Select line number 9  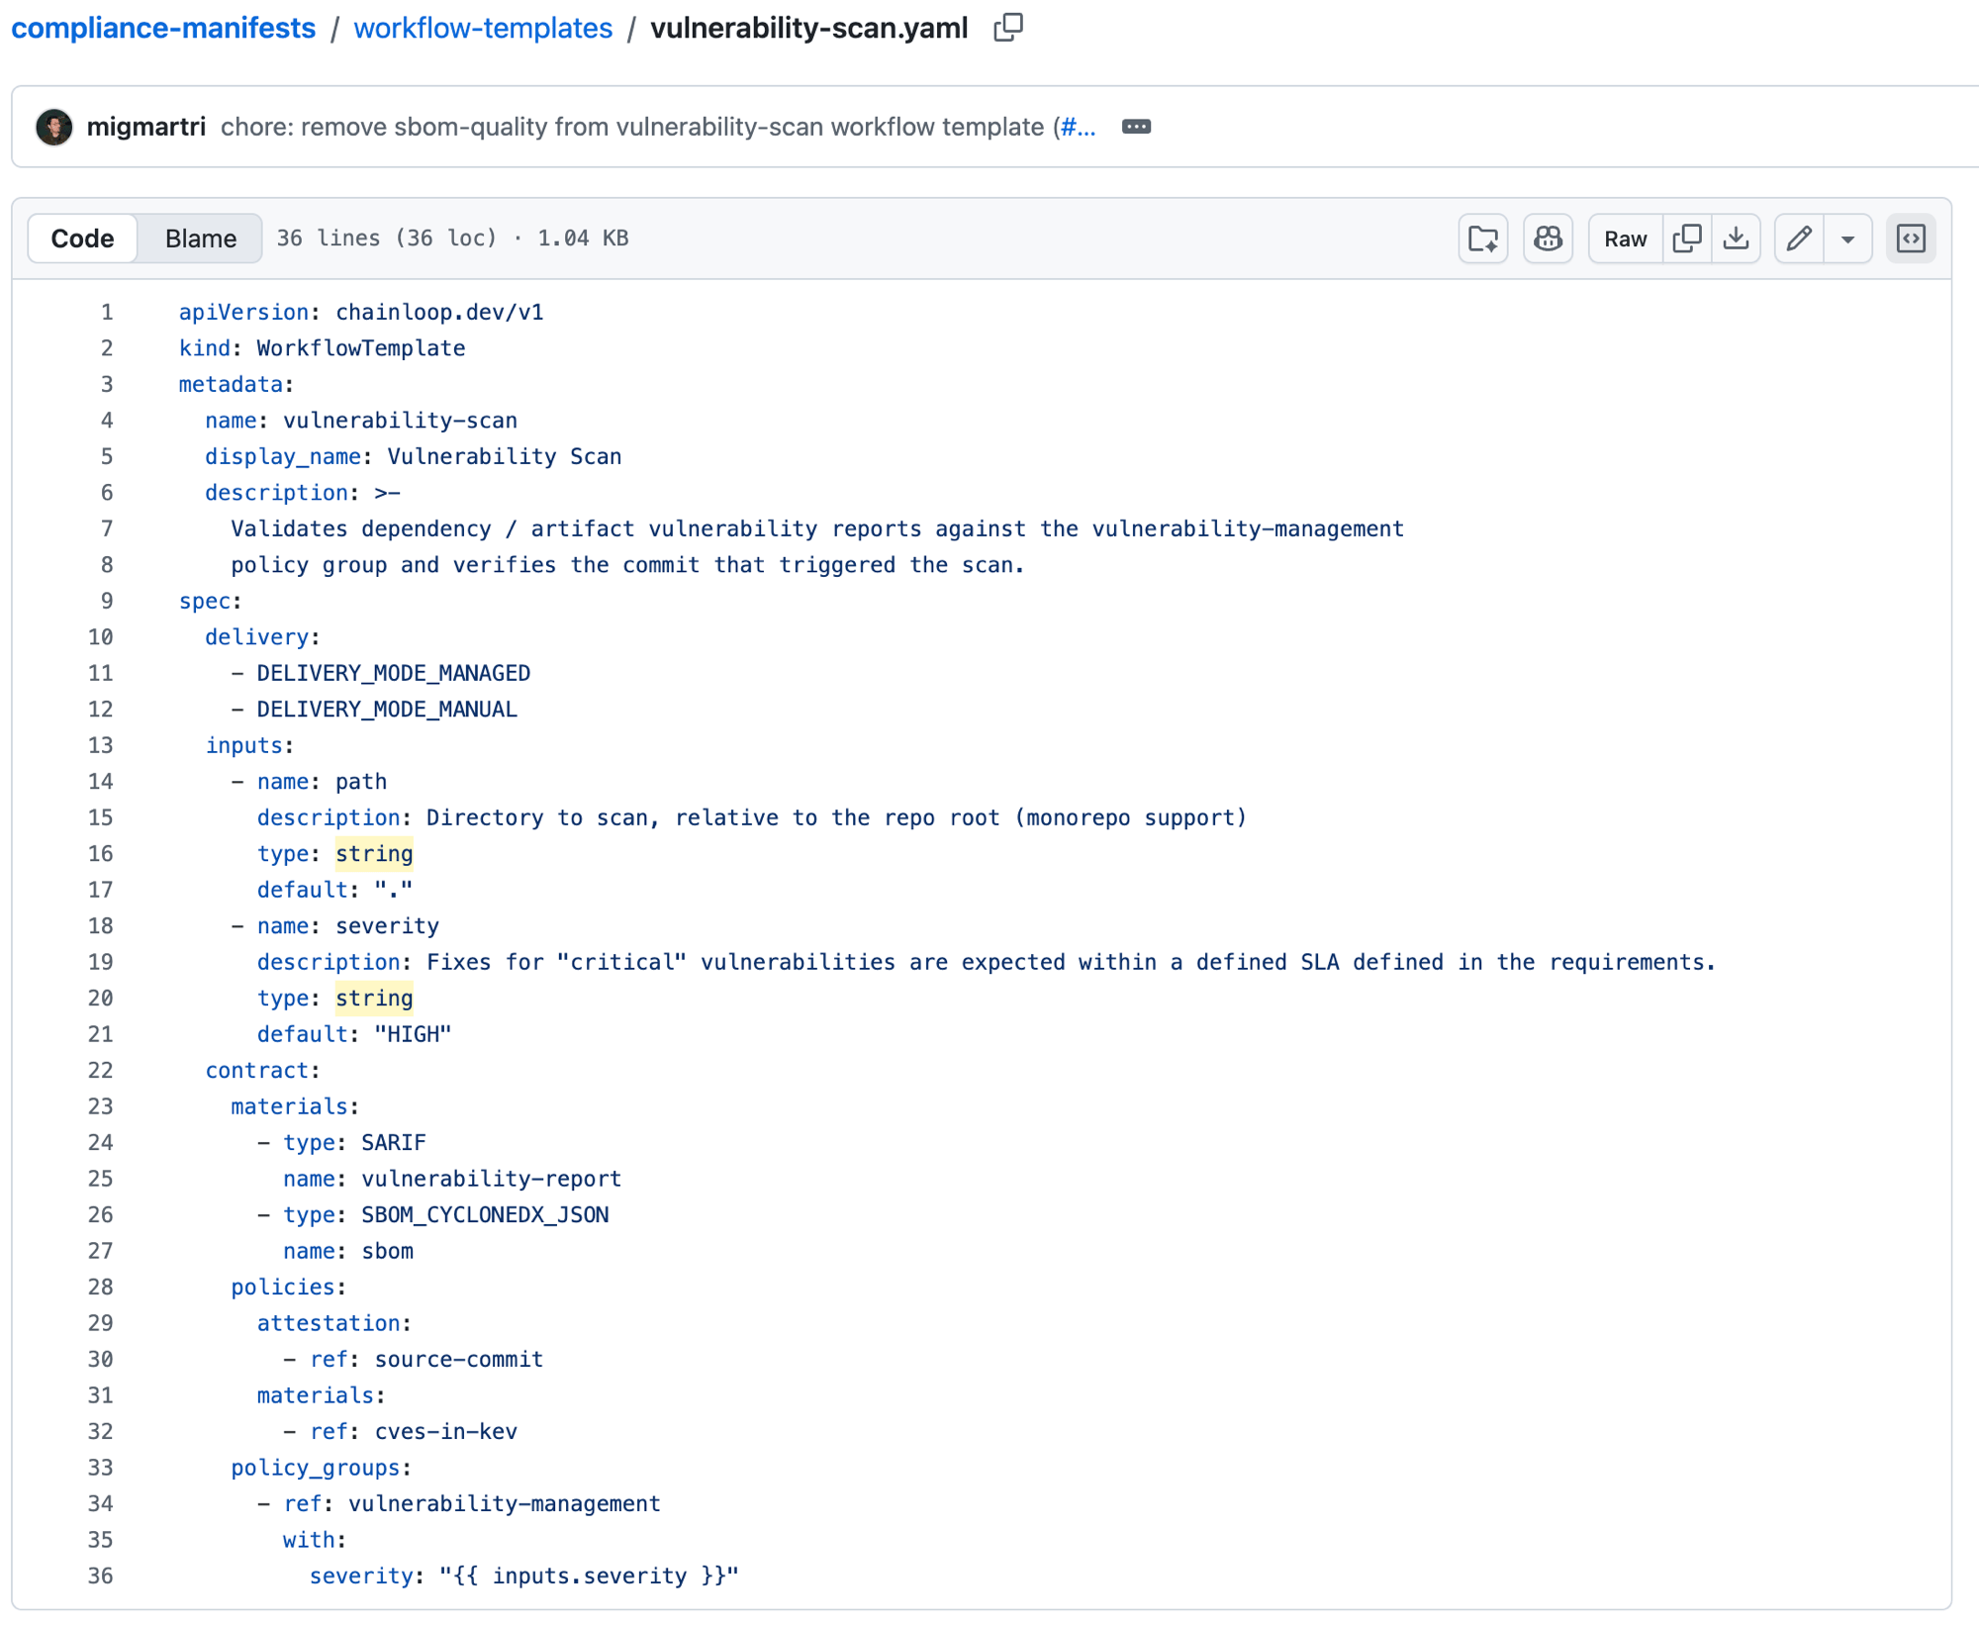tap(107, 602)
